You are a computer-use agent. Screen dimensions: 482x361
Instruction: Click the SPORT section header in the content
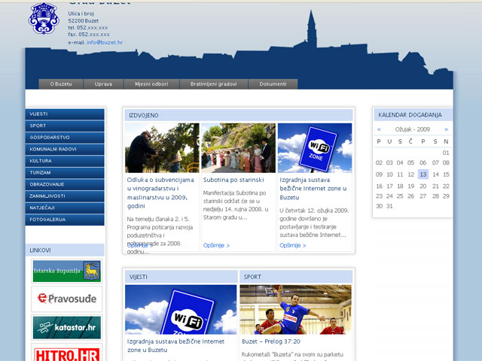coord(296,277)
